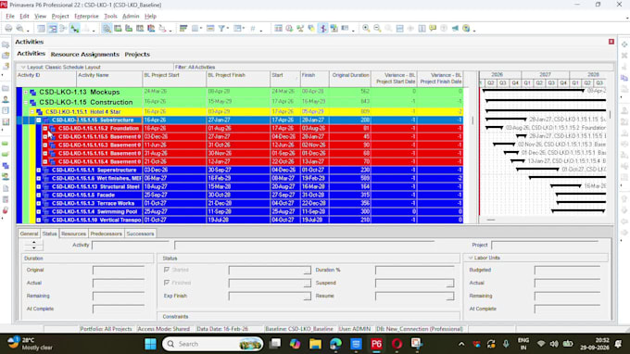Select the Activity Table view icon

coord(41,28)
